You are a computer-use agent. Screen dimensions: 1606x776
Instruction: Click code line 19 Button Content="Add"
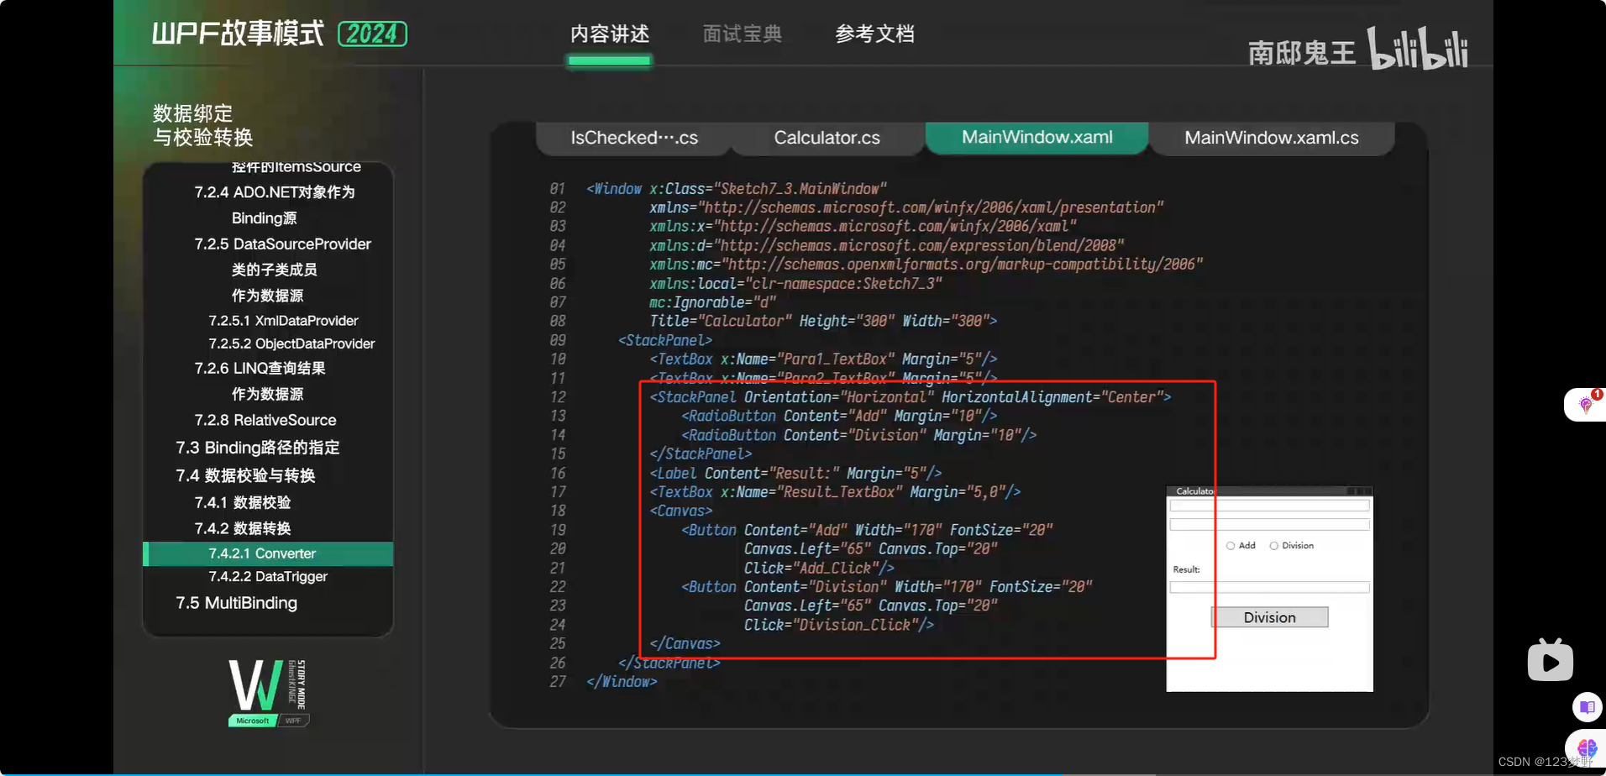867,530
